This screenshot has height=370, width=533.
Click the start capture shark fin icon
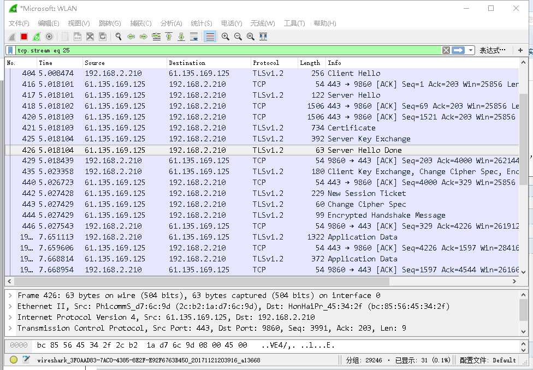point(12,37)
